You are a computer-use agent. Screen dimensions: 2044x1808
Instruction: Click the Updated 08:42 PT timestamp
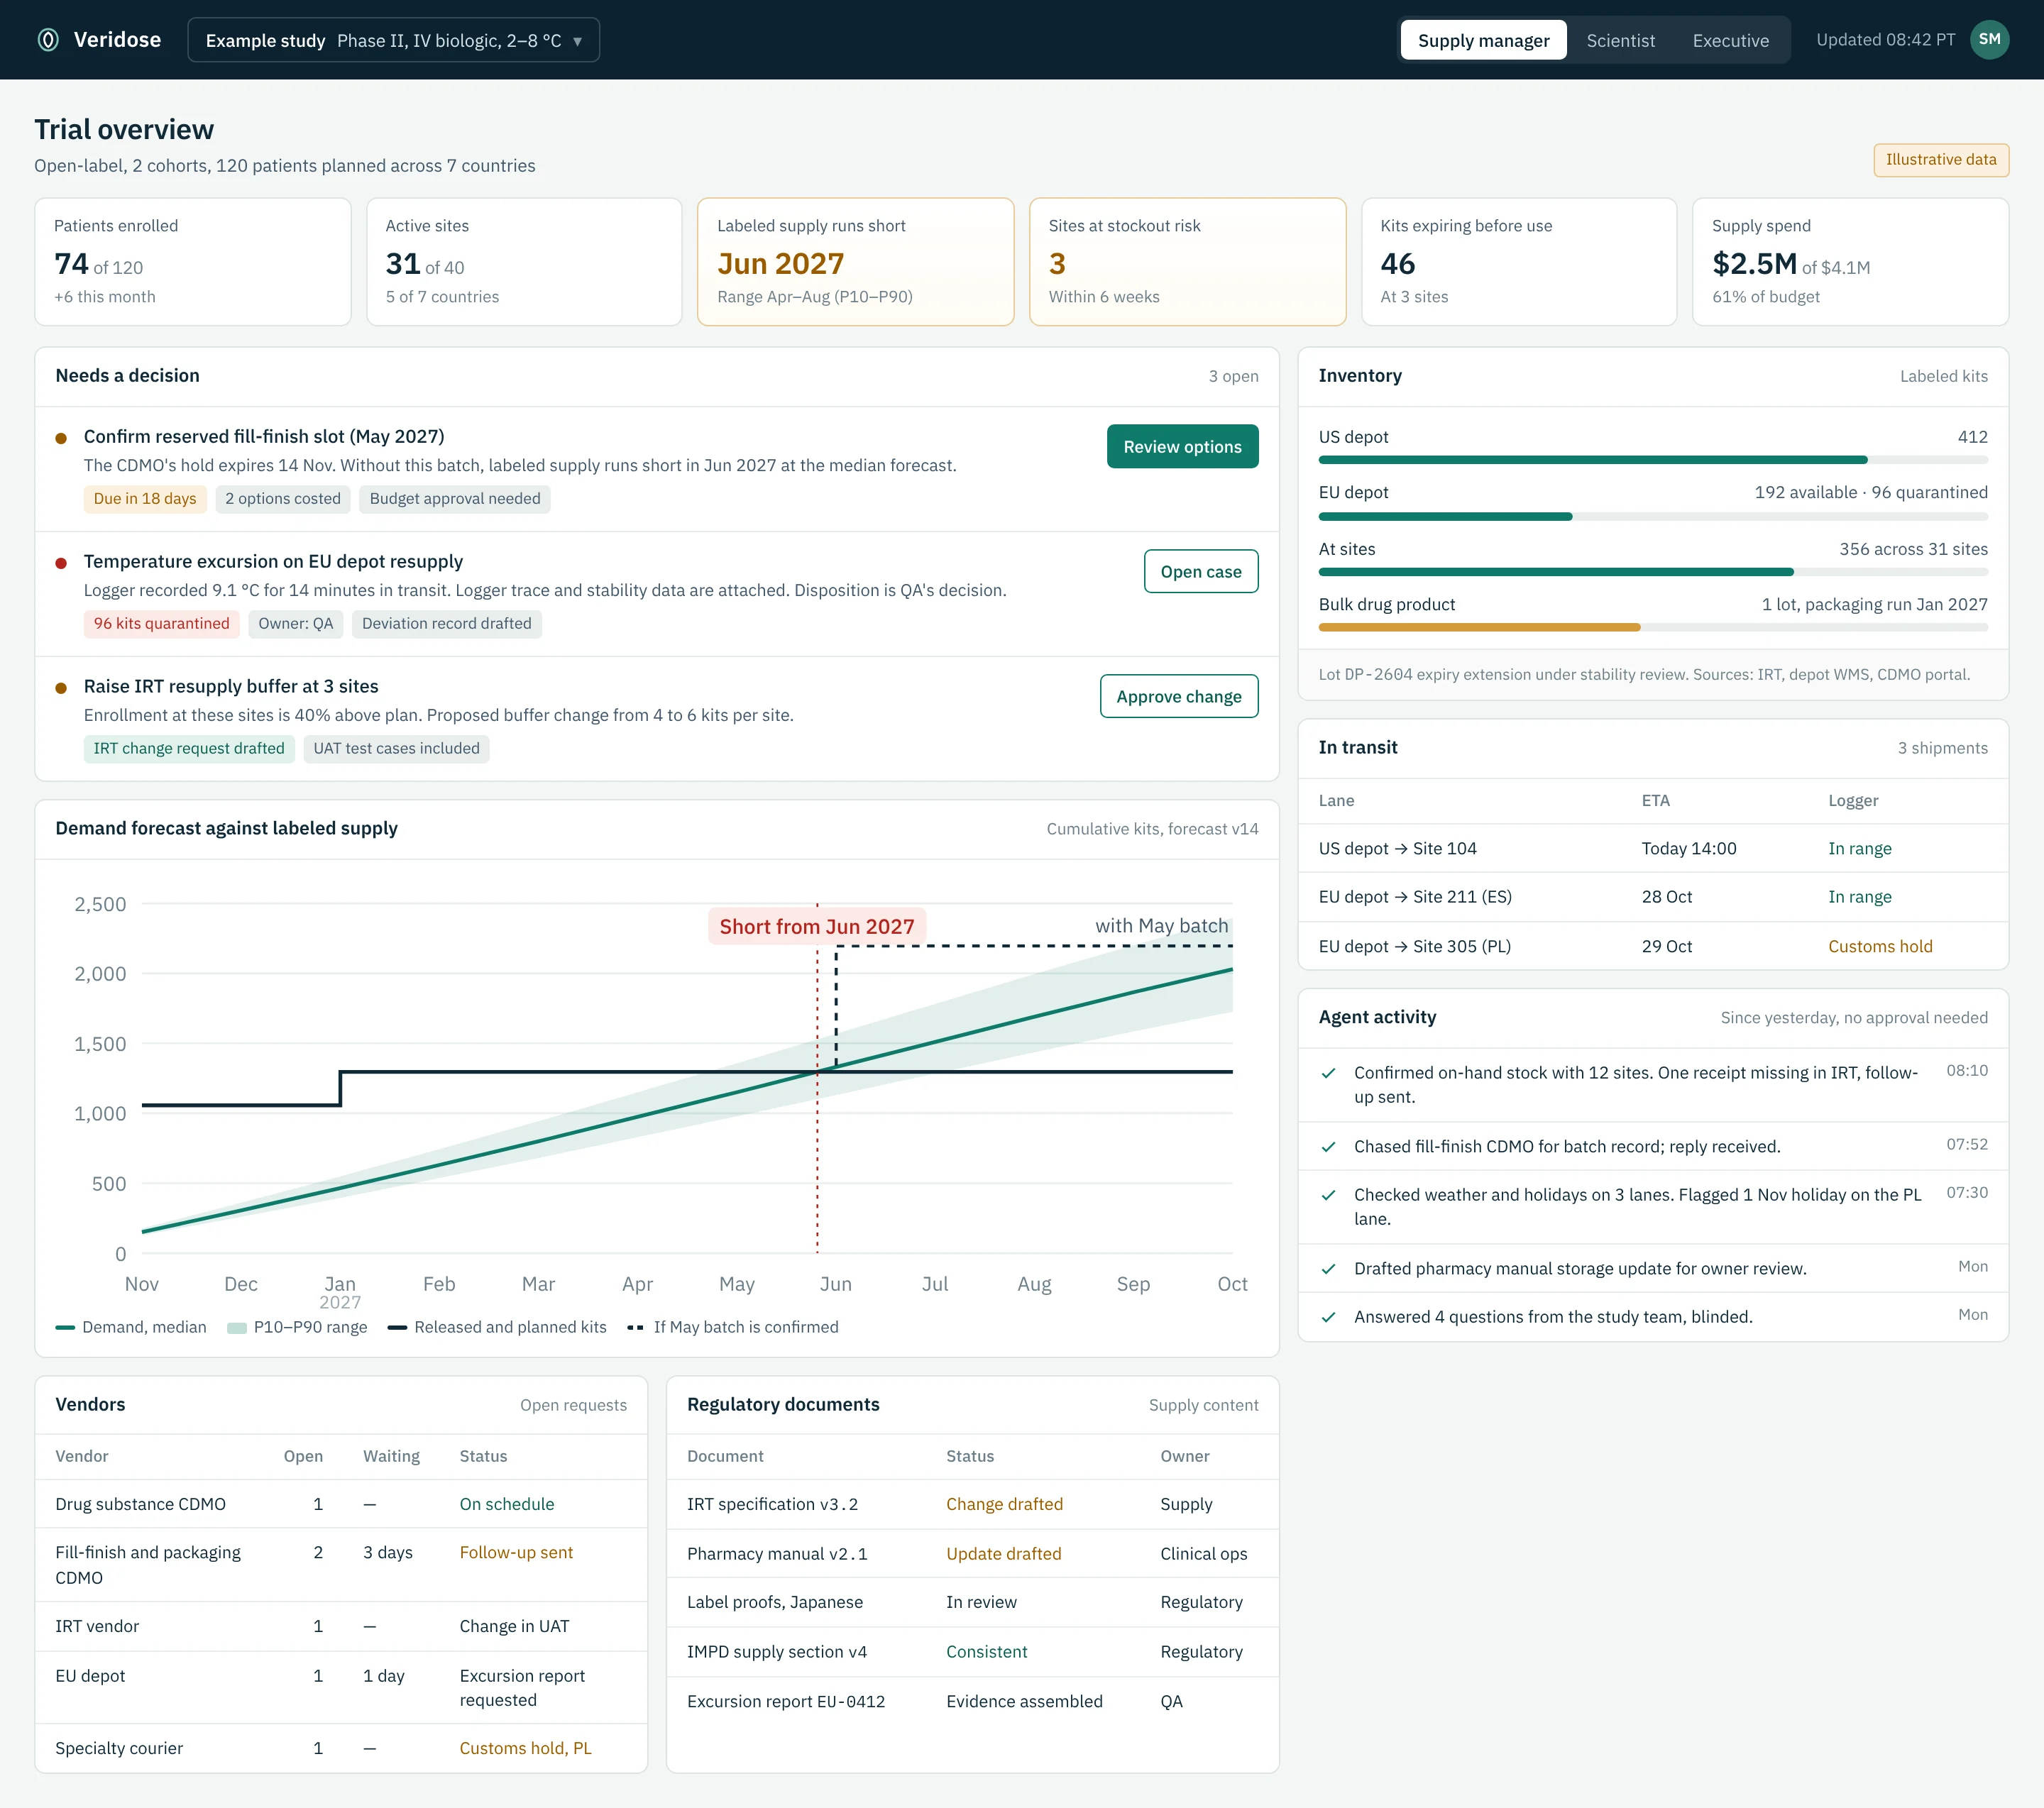pyautogui.click(x=1885, y=40)
